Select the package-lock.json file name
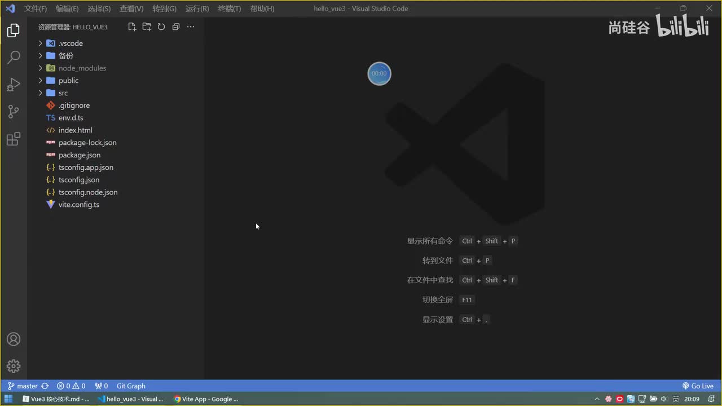Viewport: 722px width, 406px height. coord(87,143)
